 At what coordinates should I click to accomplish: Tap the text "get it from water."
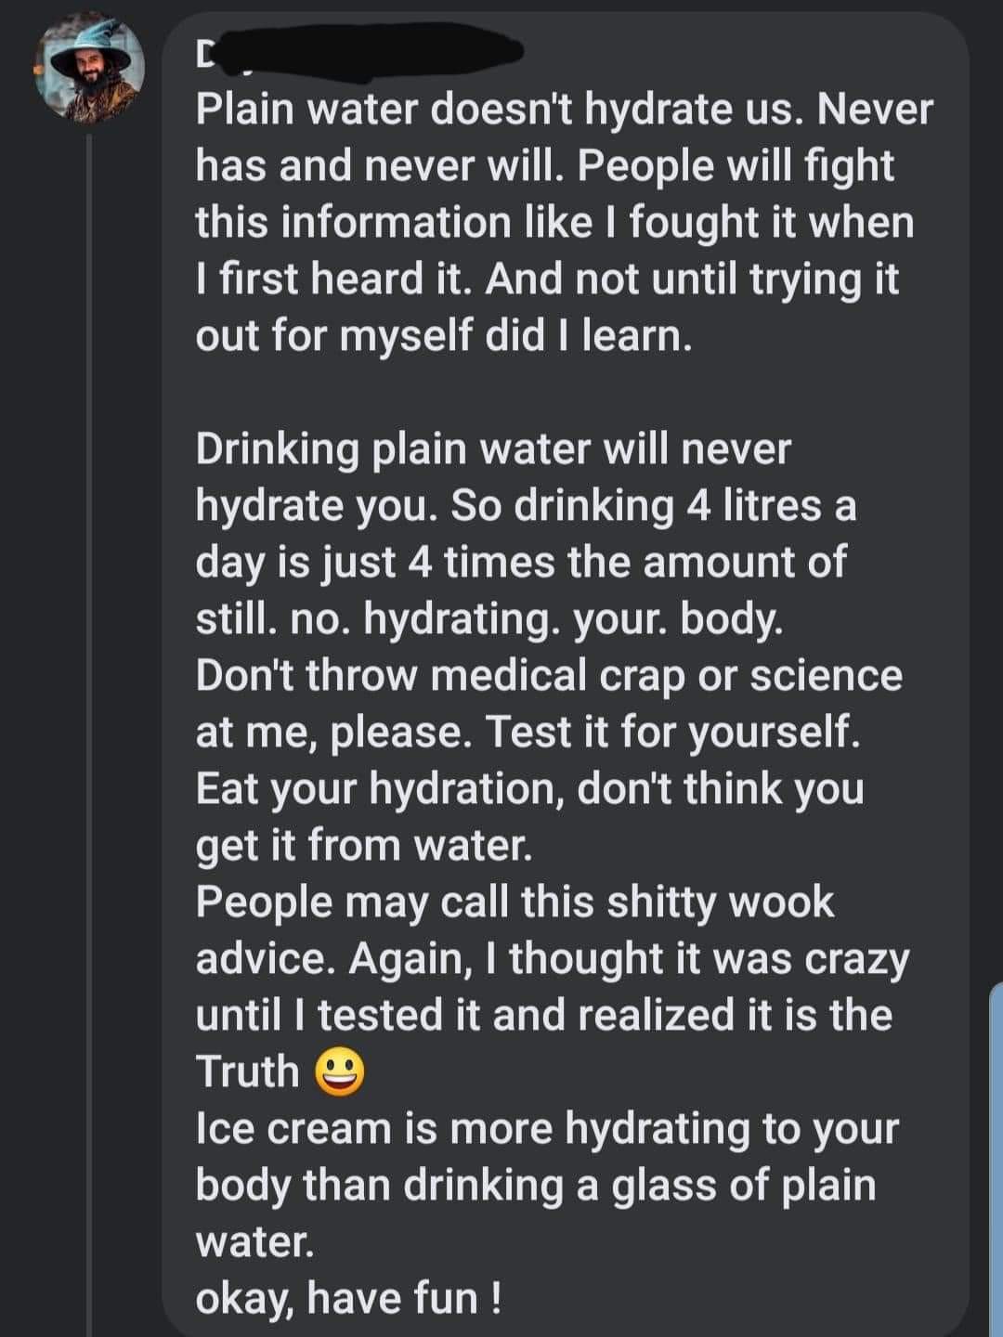(364, 846)
